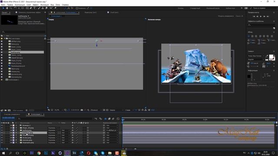Hide the Камера 1 layer with its eye
The height and width of the screenshot is (156, 278).
tap(2, 125)
